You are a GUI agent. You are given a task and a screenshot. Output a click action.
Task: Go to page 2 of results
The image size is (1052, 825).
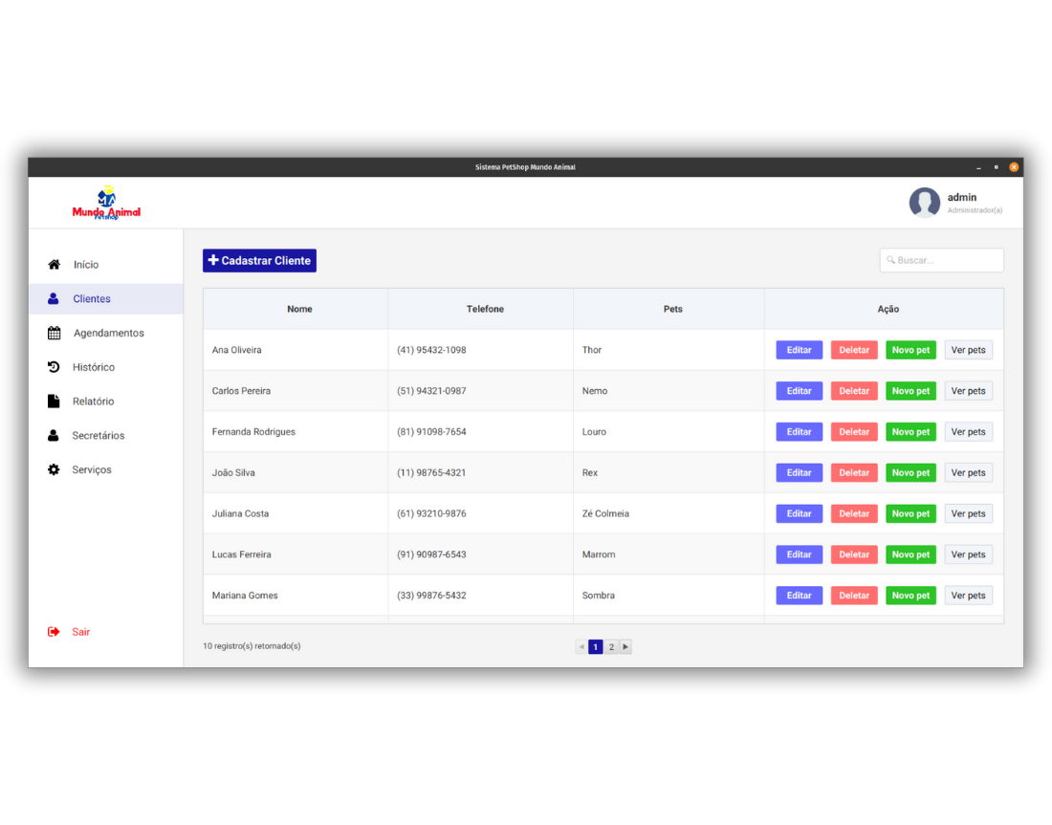[611, 647]
